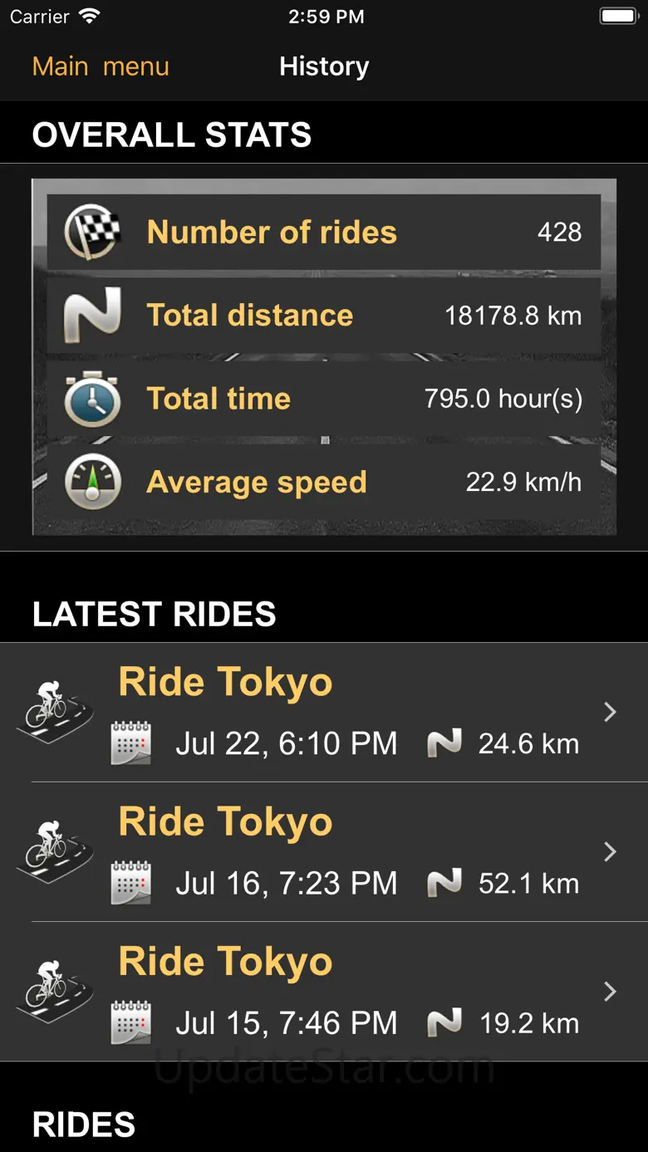The height and width of the screenshot is (1152, 648).
Task: Open the chevron on the 19.2 km ride
Action: click(x=610, y=991)
